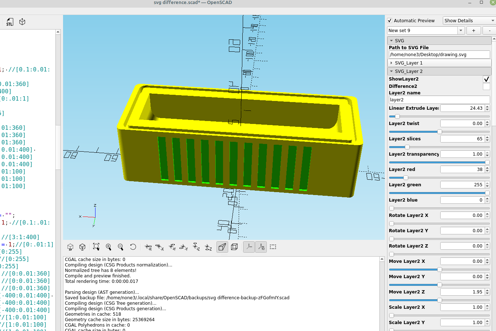Toggle orthogonal projection in the viewport toolbar
Screen dimensions: 496x331
(x=235, y=247)
